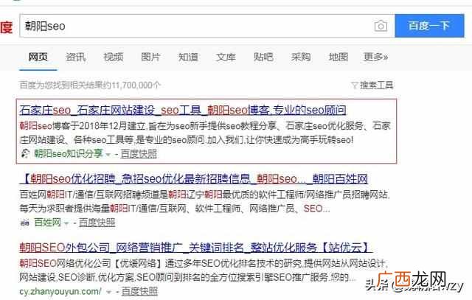
Task: Click the camera image search icon
Action: point(381,26)
